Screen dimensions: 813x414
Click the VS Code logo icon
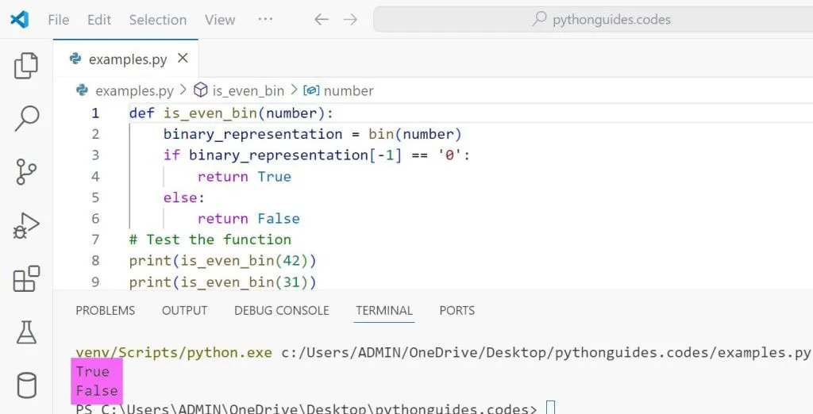(x=20, y=20)
